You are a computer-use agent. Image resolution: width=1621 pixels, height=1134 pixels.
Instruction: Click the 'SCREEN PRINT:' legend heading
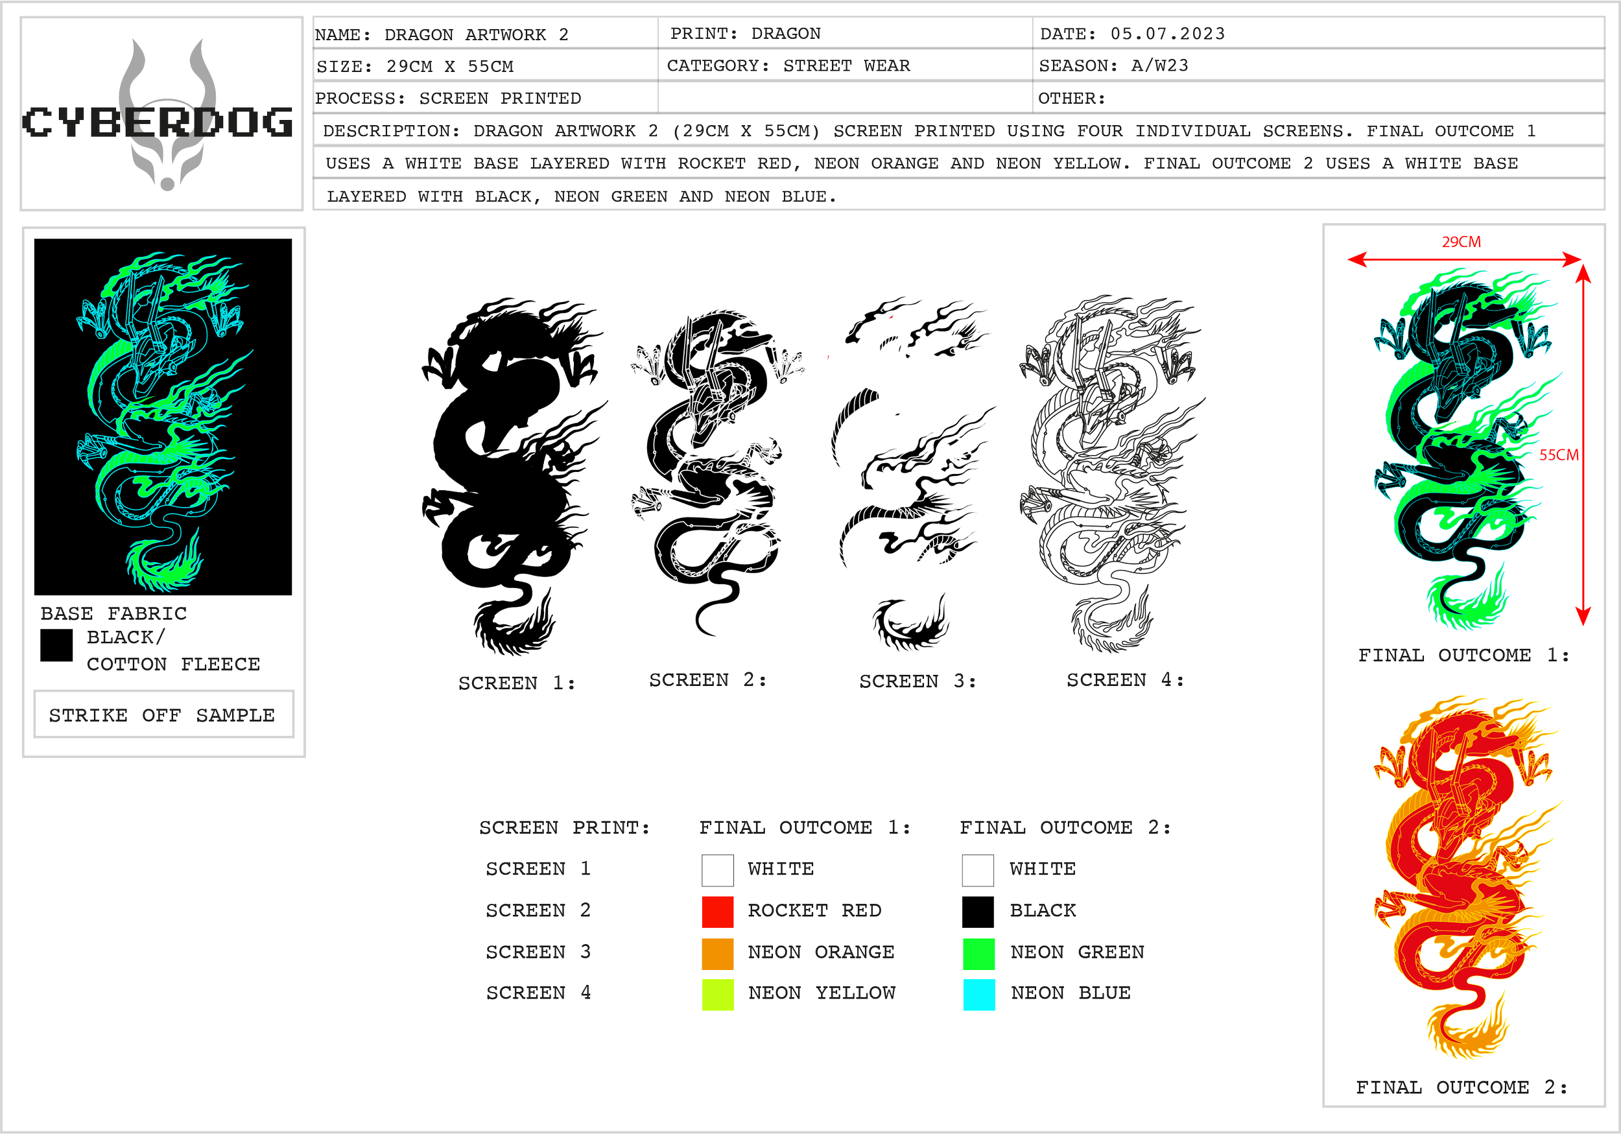point(564,827)
